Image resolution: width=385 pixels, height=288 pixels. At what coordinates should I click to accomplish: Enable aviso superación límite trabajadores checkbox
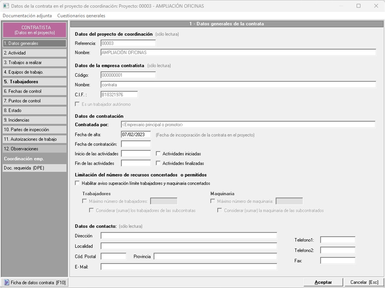click(77, 183)
